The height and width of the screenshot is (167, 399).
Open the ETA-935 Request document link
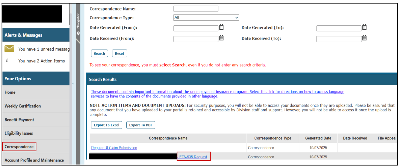coord(194,157)
